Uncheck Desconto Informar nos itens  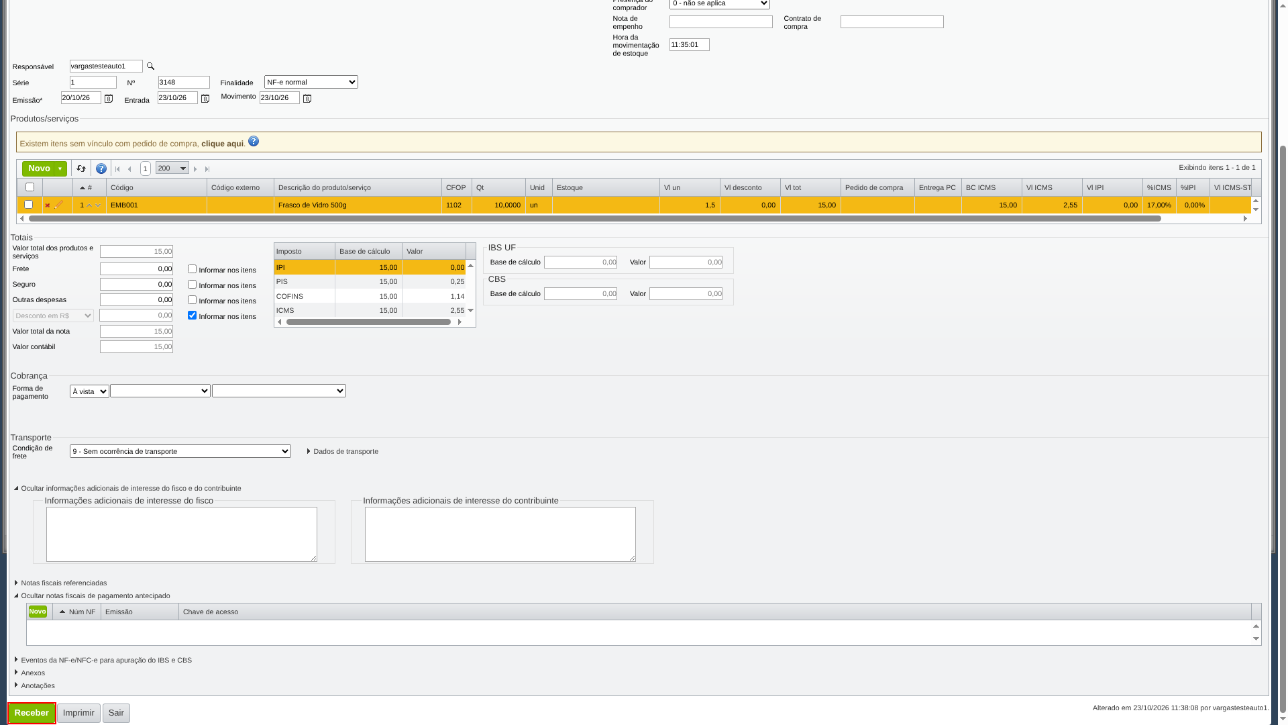click(x=192, y=316)
